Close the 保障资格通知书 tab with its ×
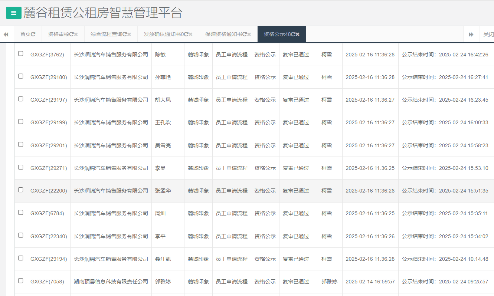The height and width of the screenshot is (296, 494). 250,34
